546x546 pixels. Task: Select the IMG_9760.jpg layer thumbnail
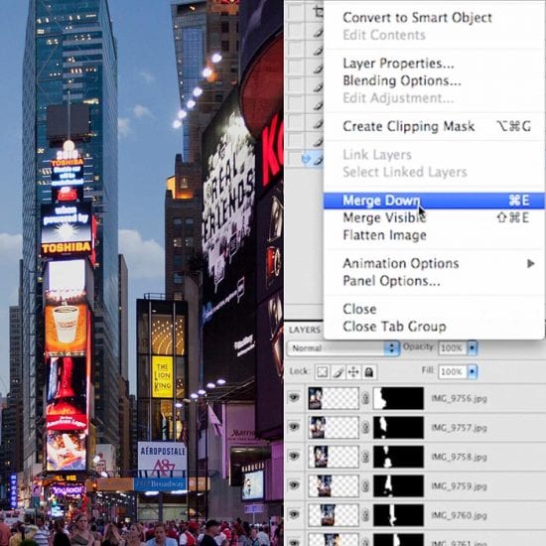(334, 515)
